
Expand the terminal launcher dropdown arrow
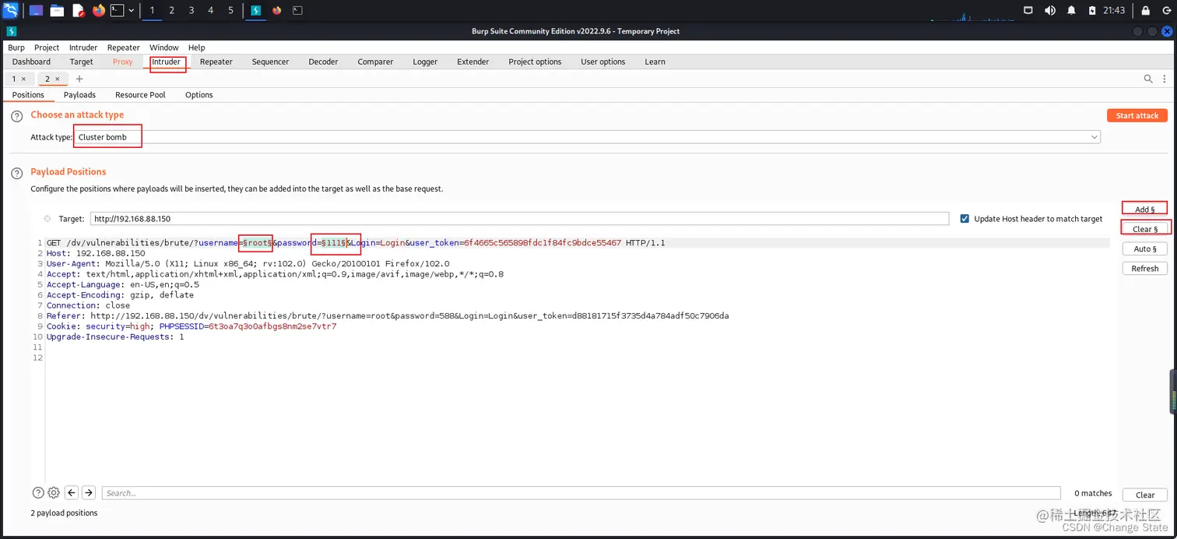click(x=131, y=10)
